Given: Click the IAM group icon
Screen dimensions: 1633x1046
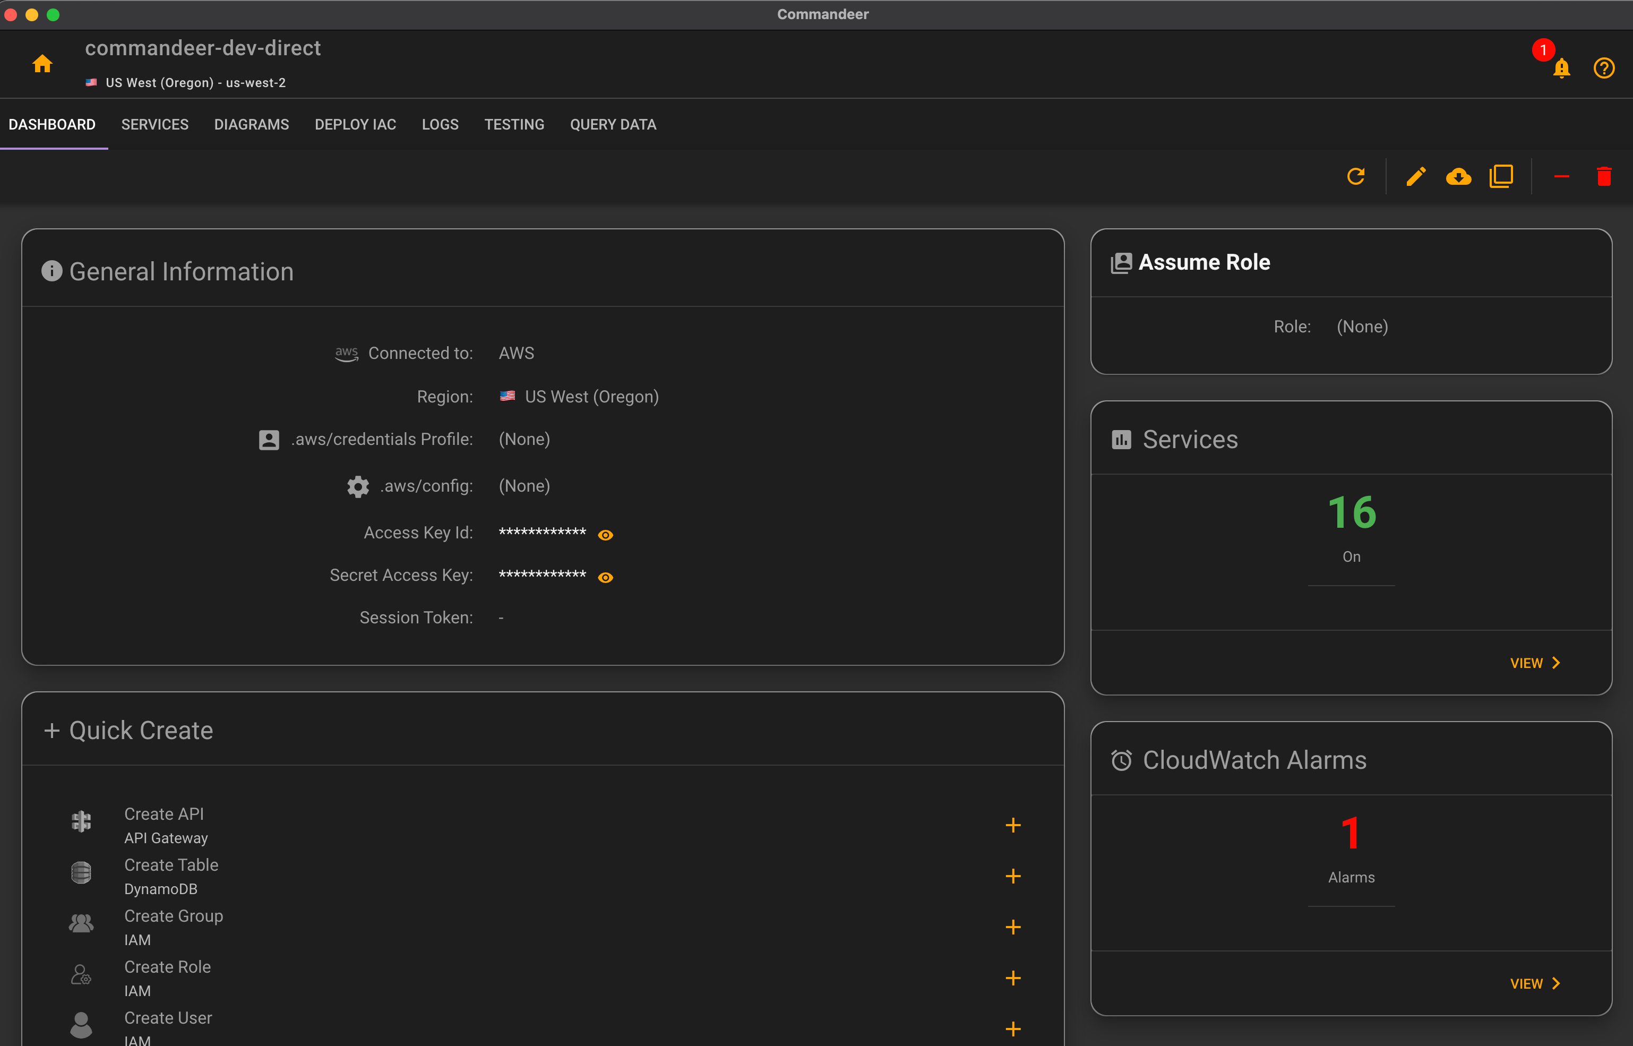Looking at the screenshot, I should coord(81,924).
